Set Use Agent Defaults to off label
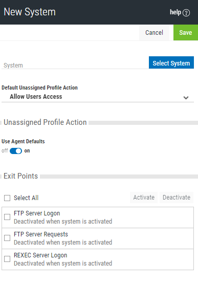 (5, 150)
